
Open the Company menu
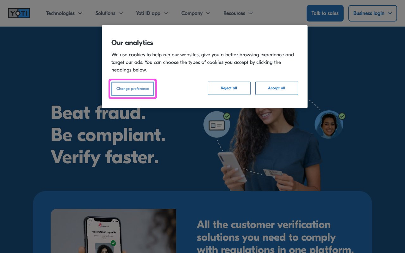click(196, 13)
